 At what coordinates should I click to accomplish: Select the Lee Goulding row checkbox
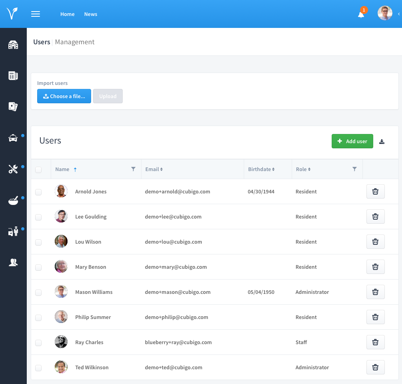click(x=38, y=217)
